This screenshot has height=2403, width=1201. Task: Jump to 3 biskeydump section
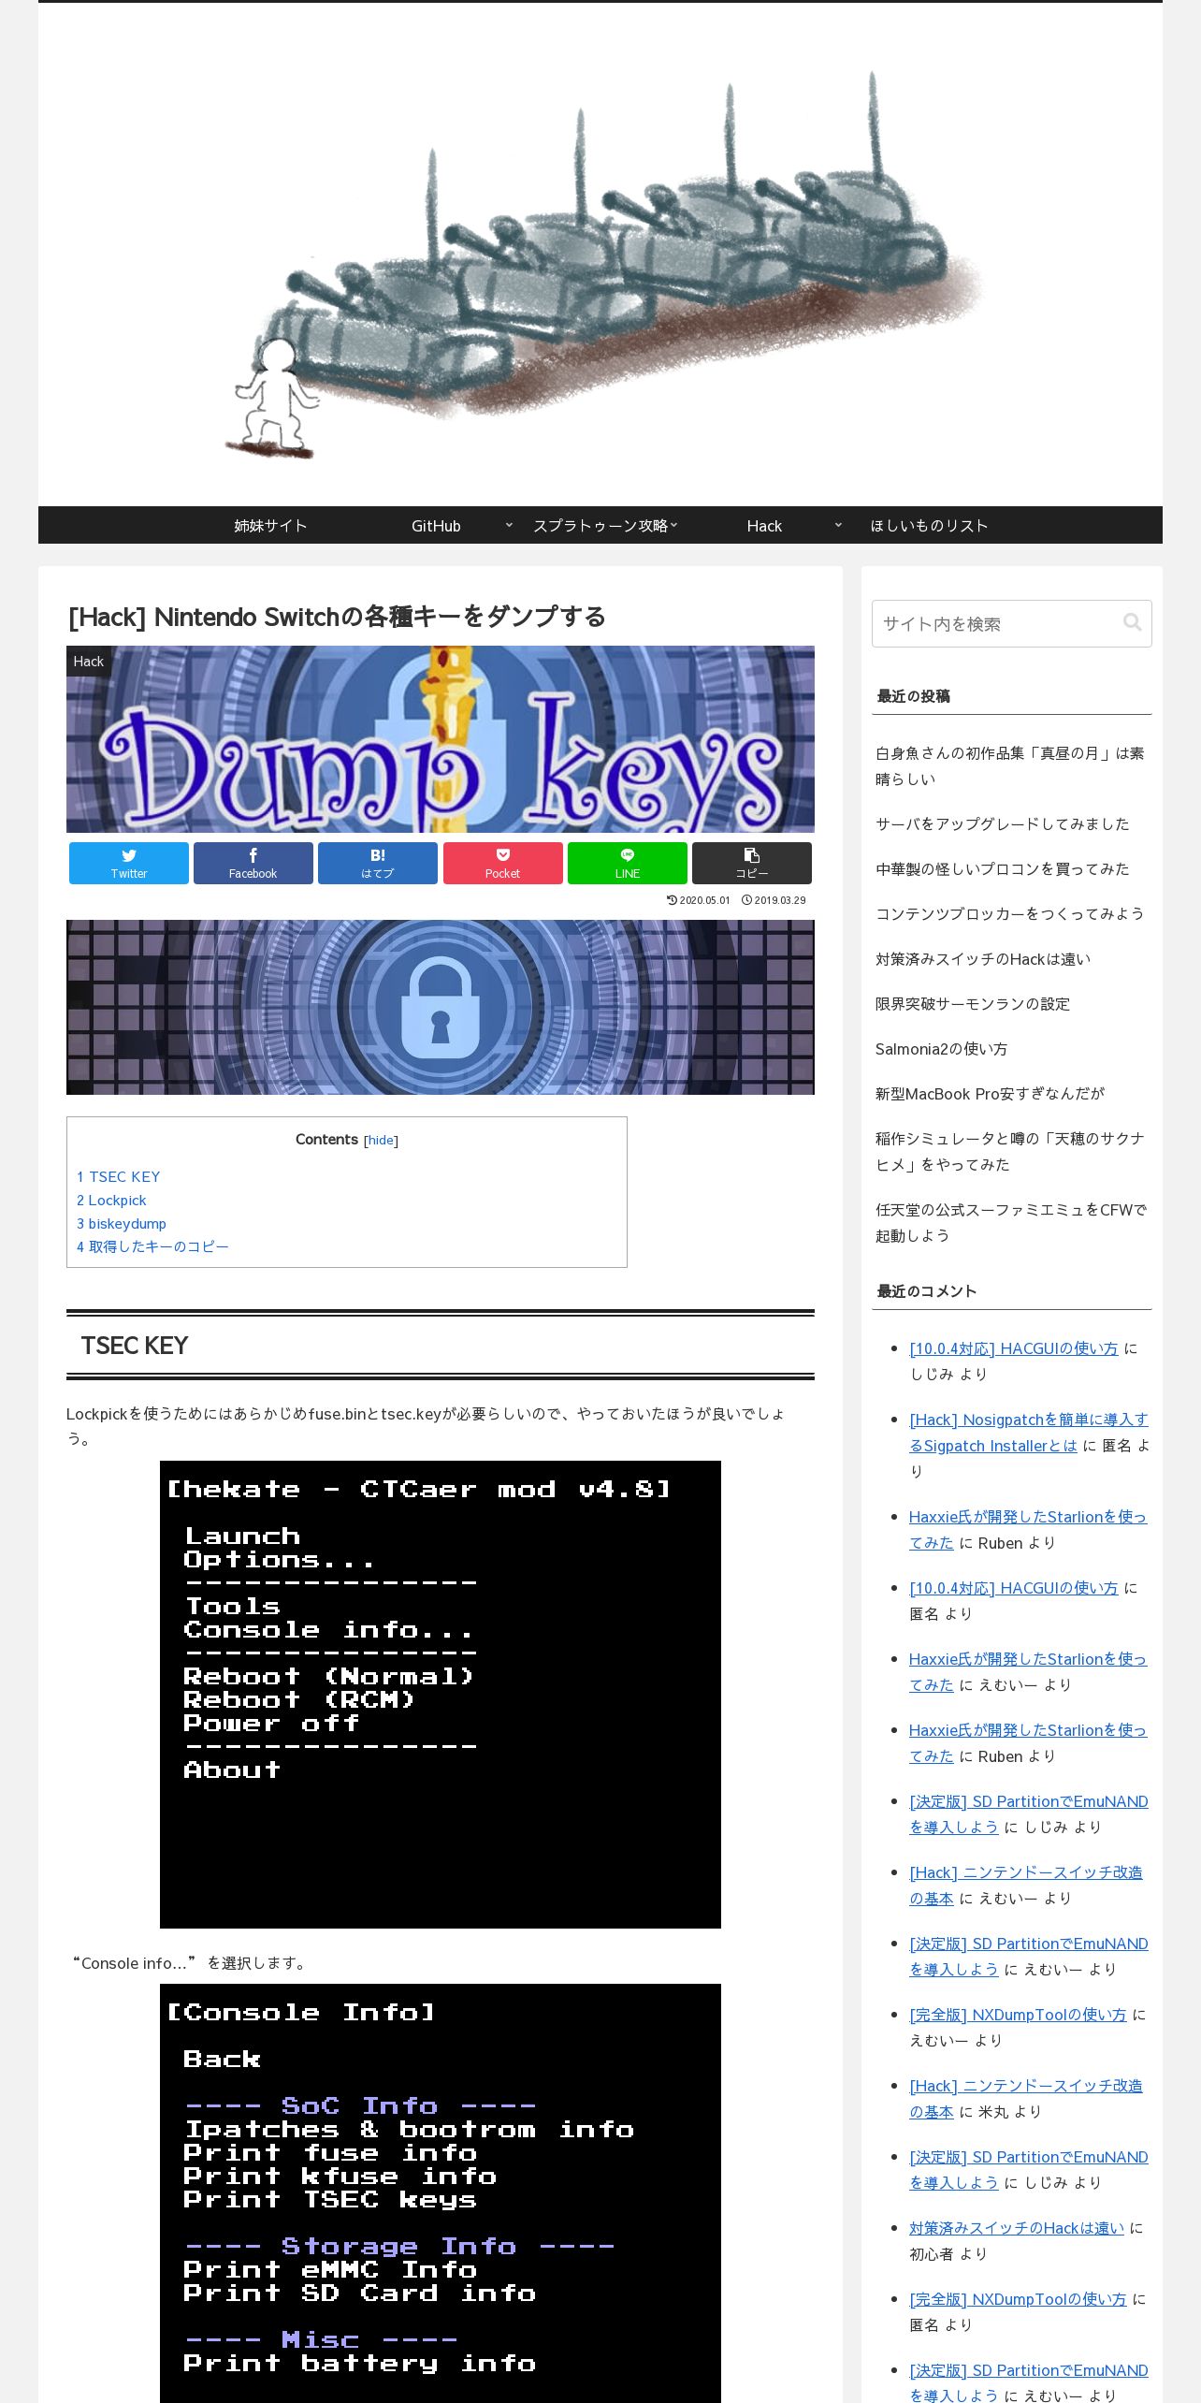pos(122,1223)
